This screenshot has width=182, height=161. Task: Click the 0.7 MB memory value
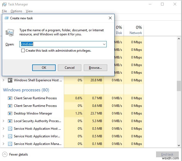pyautogui.click(x=97, y=98)
